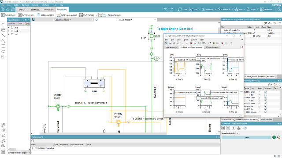Click the open file folder icon
The width and height of the screenshot is (282, 158).
(7, 9)
